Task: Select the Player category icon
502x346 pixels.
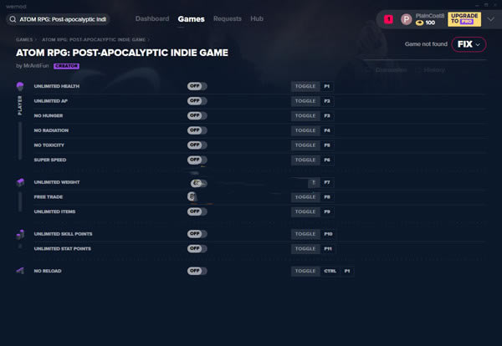Action: (x=19, y=86)
